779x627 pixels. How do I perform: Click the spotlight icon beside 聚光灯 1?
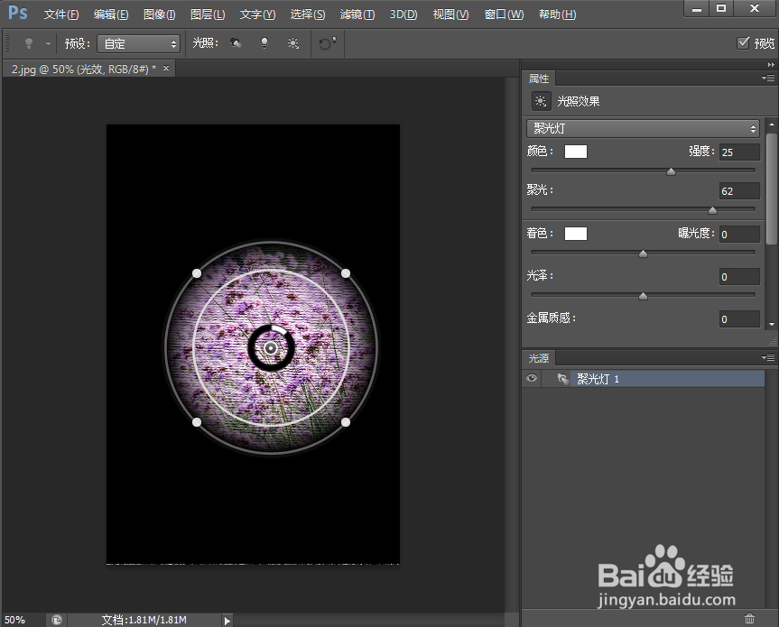(562, 379)
